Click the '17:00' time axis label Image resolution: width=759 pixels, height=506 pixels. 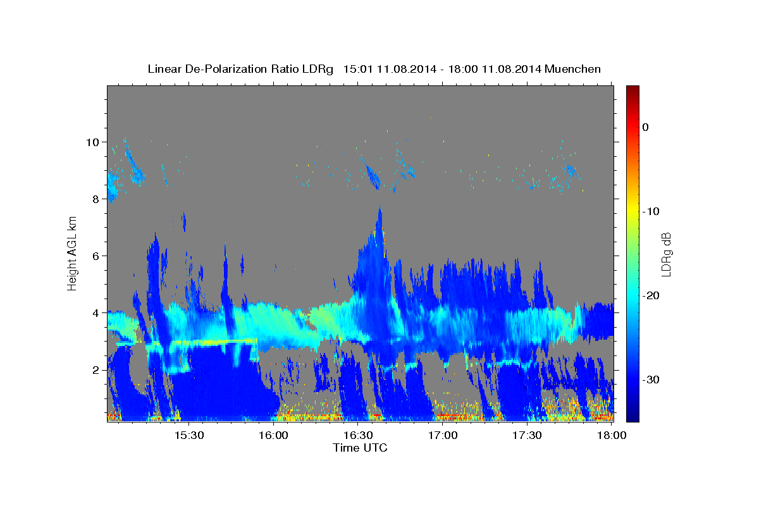(443, 436)
